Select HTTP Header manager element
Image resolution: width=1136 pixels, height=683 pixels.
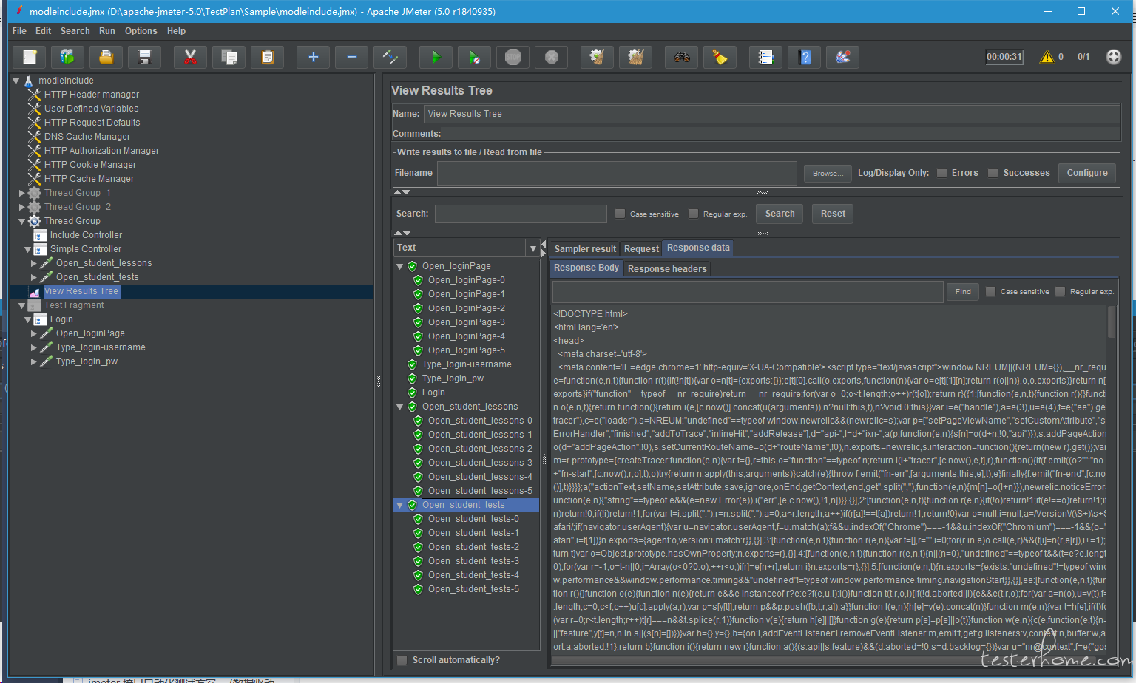click(91, 95)
